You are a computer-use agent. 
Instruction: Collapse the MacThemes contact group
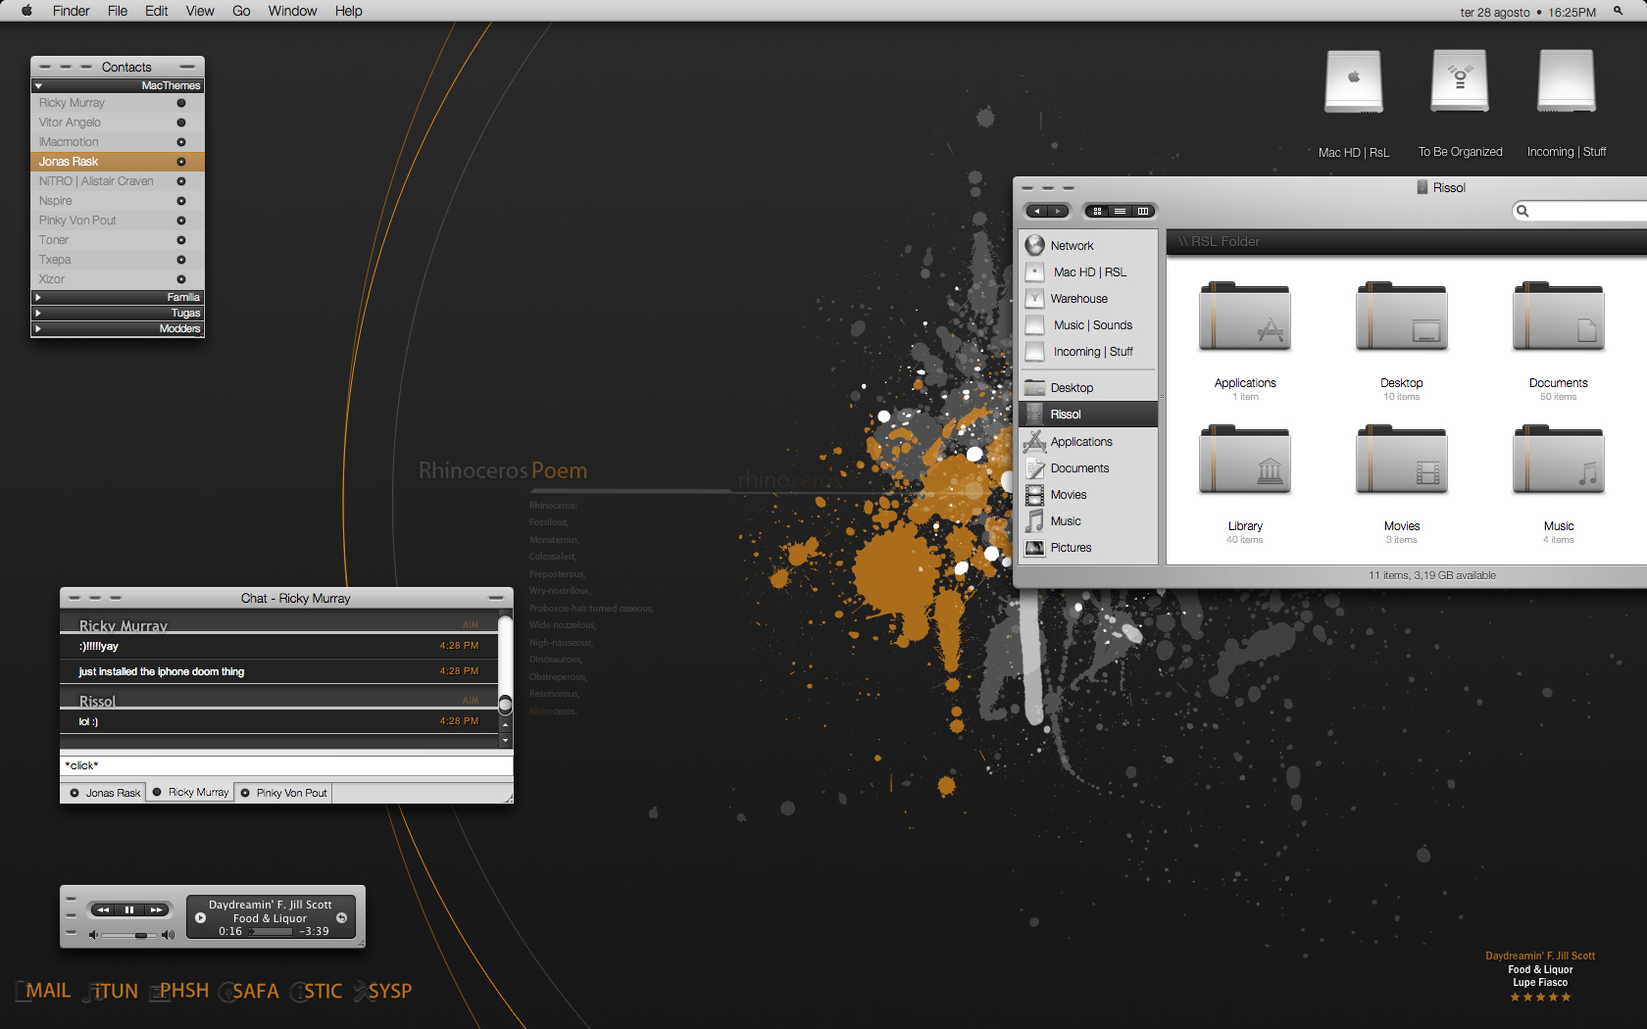[38, 86]
